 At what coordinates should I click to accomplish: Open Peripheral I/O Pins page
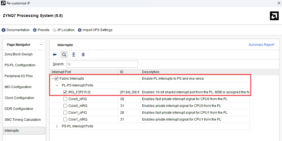(19, 76)
